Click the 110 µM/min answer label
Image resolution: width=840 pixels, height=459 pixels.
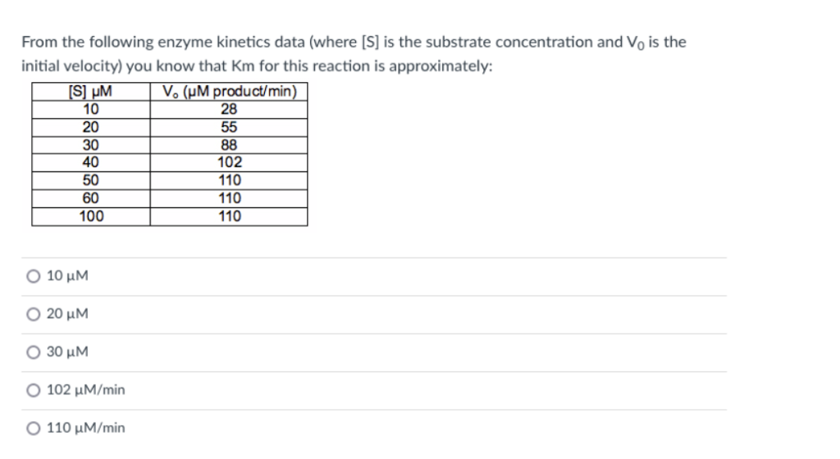[85, 427]
